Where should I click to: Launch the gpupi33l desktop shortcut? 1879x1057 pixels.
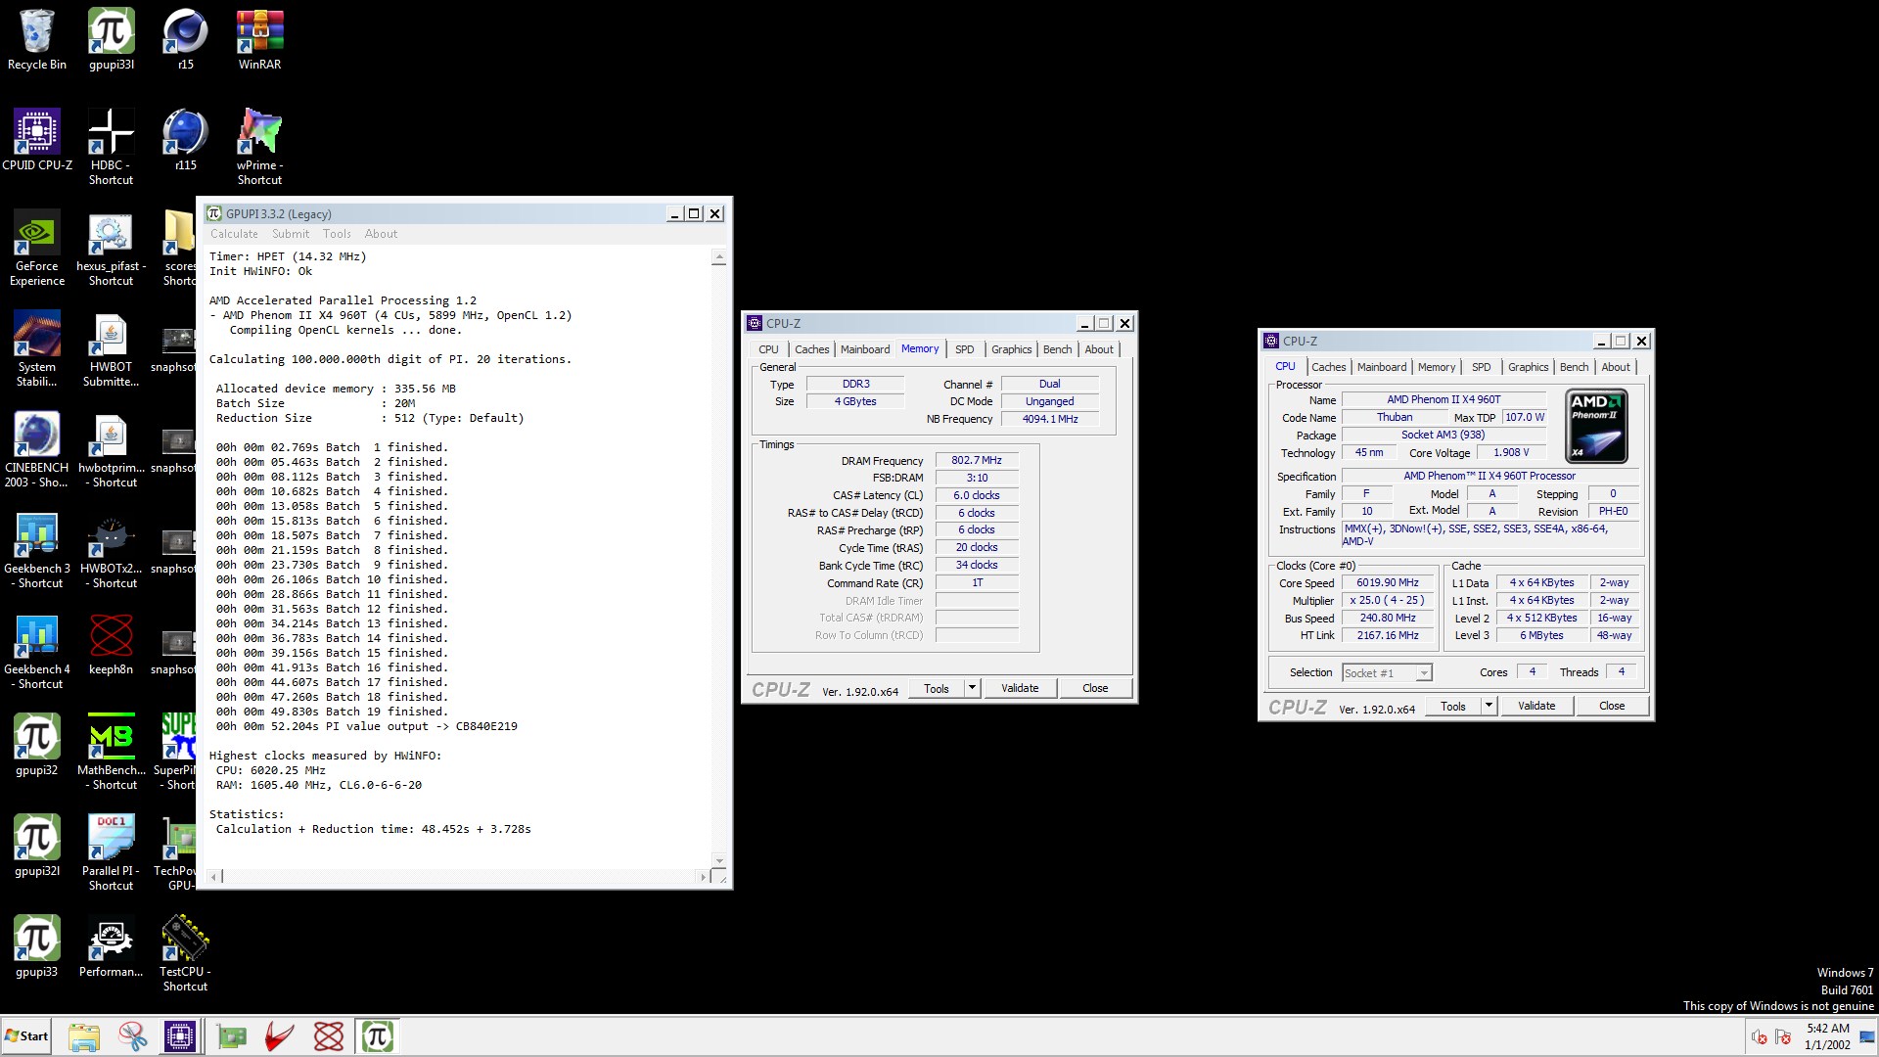click(112, 39)
